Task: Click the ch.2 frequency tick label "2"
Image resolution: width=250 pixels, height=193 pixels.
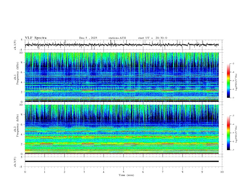Action: click(x=22, y=144)
